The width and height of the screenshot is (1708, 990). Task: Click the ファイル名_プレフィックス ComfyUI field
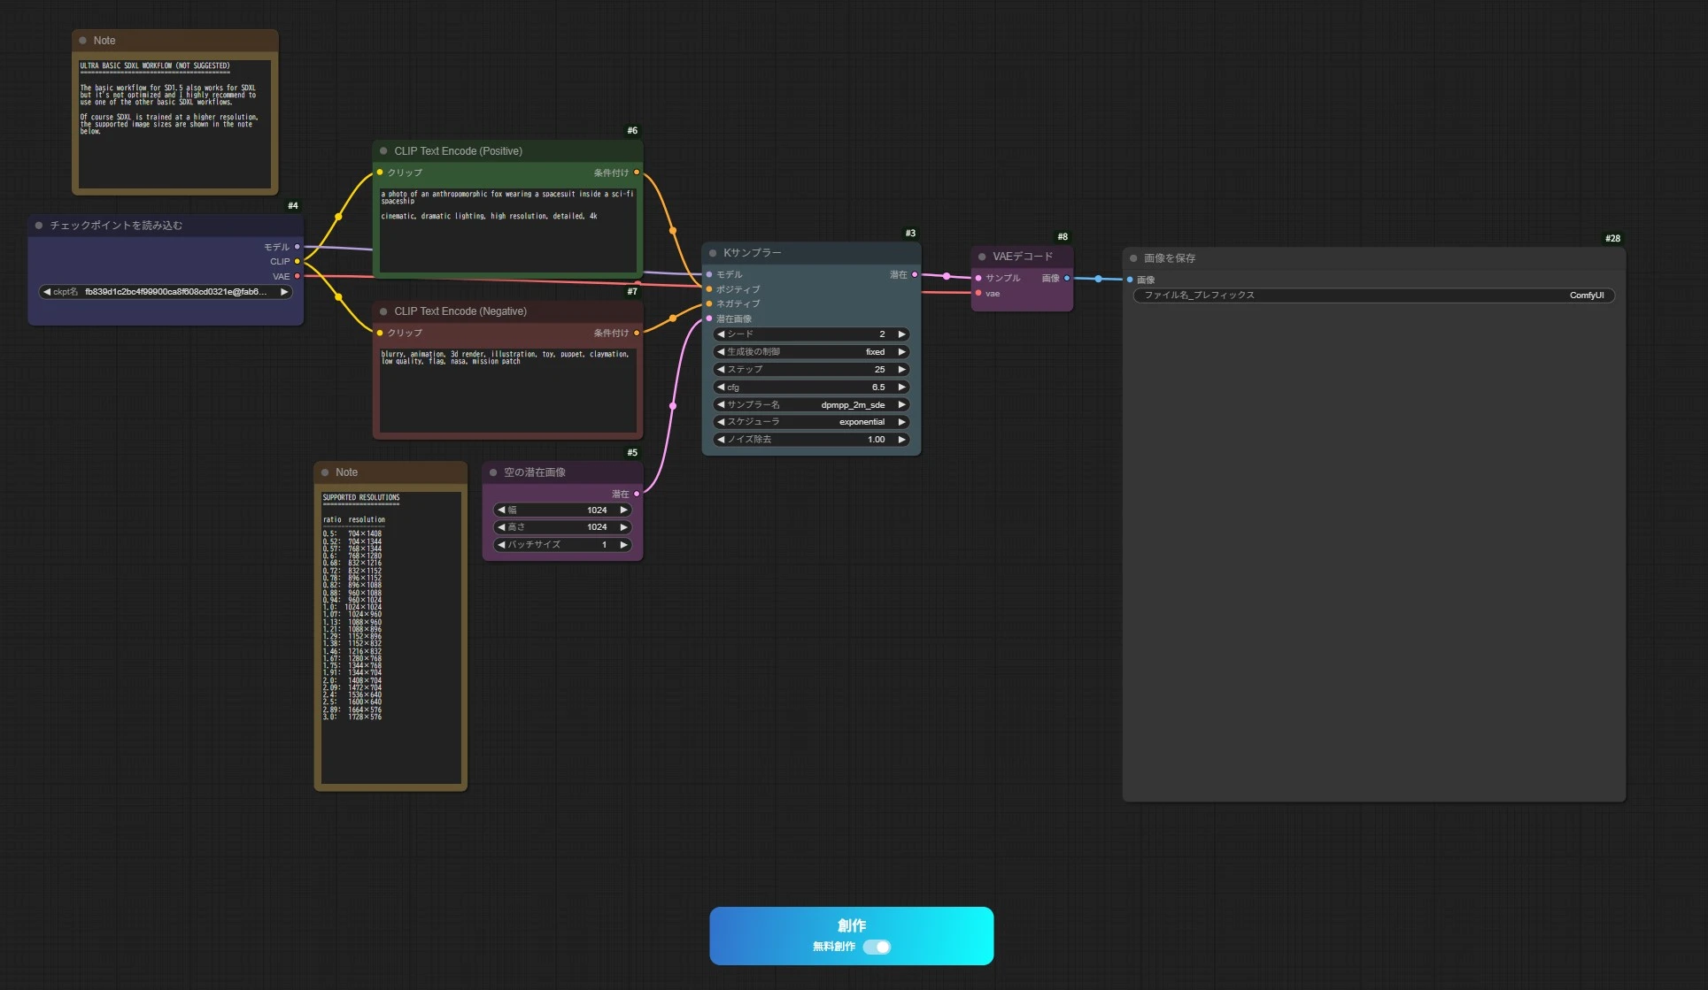[x=1372, y=295]
